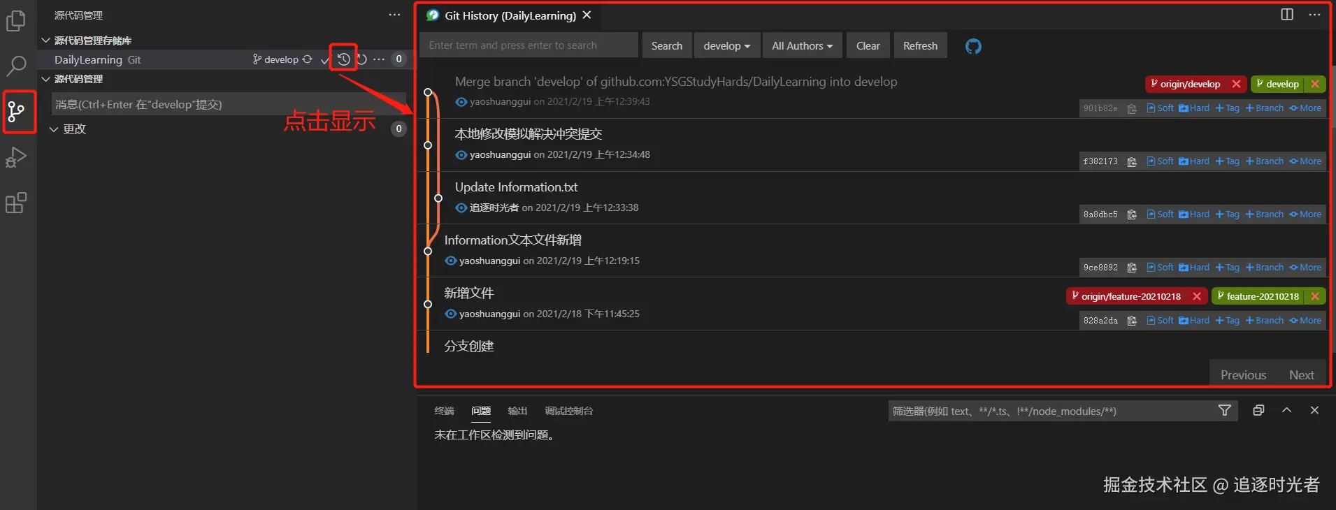Click eye icon on Update Information.txt commit
This screenshot has height=510, width=1336.
tap(461, 208)
